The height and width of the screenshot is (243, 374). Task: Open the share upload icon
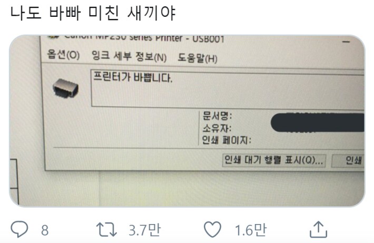(318, 229)
